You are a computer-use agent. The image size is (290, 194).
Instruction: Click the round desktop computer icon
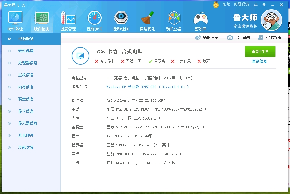click(x=80, y=56)
